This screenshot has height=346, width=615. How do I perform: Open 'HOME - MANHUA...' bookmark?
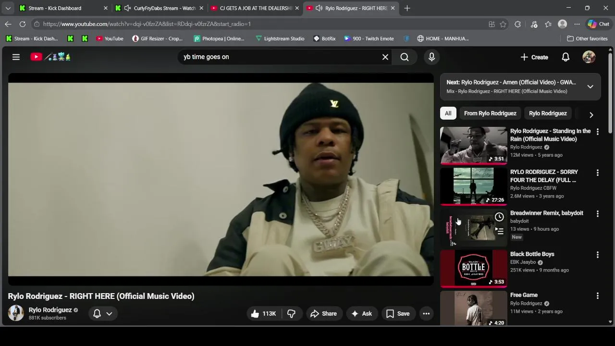coord(443,38)
